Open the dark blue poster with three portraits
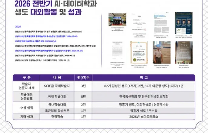The image size is (208, 133). [184, 23]
